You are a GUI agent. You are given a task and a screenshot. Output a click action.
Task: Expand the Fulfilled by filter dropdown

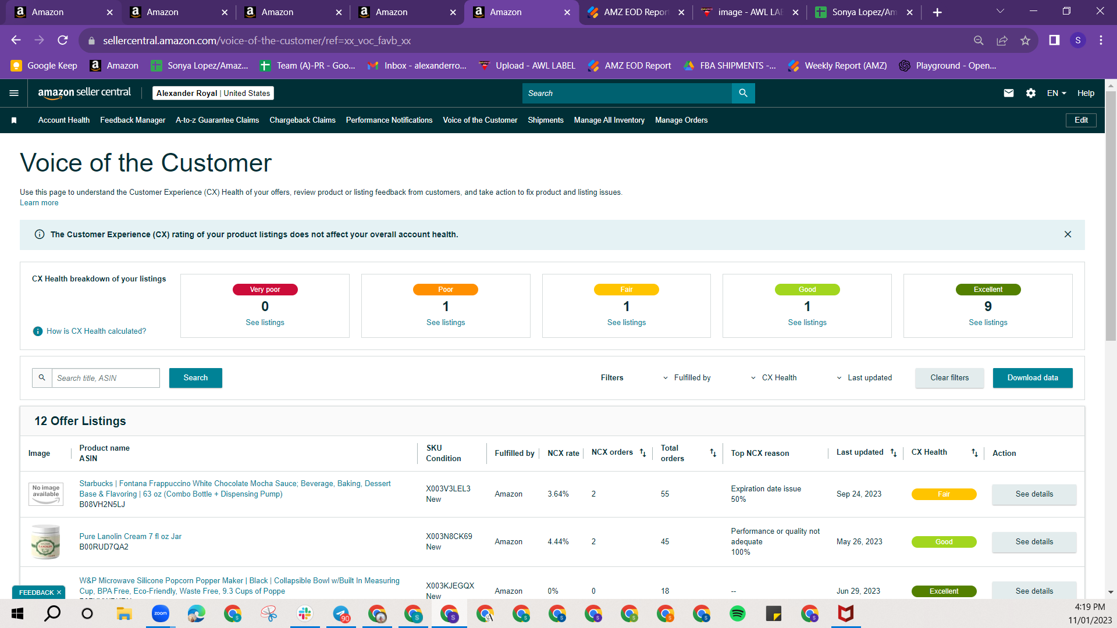coord(686,378)
